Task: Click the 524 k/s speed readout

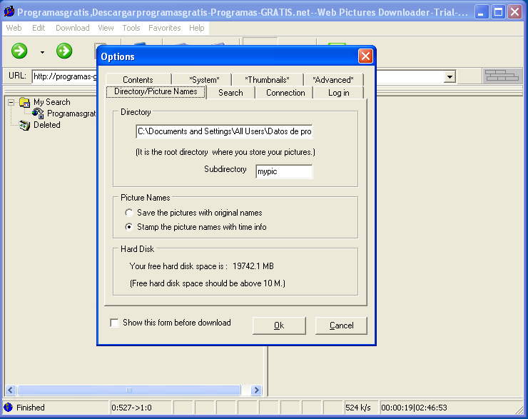Action: 358,408
